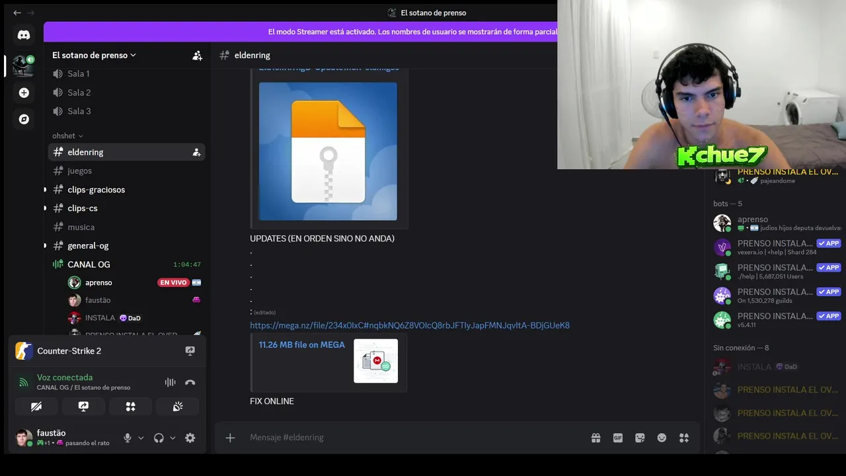Open output device options next to headphones

pos(173,438)
